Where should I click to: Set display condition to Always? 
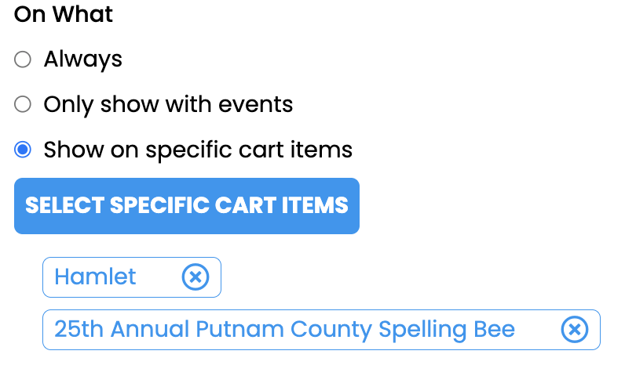[23, 60]
